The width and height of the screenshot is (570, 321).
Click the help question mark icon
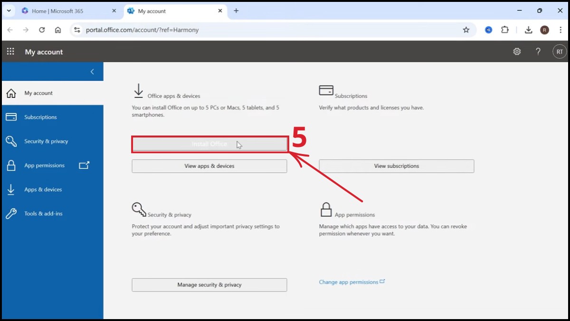click(x=538, y=52)
